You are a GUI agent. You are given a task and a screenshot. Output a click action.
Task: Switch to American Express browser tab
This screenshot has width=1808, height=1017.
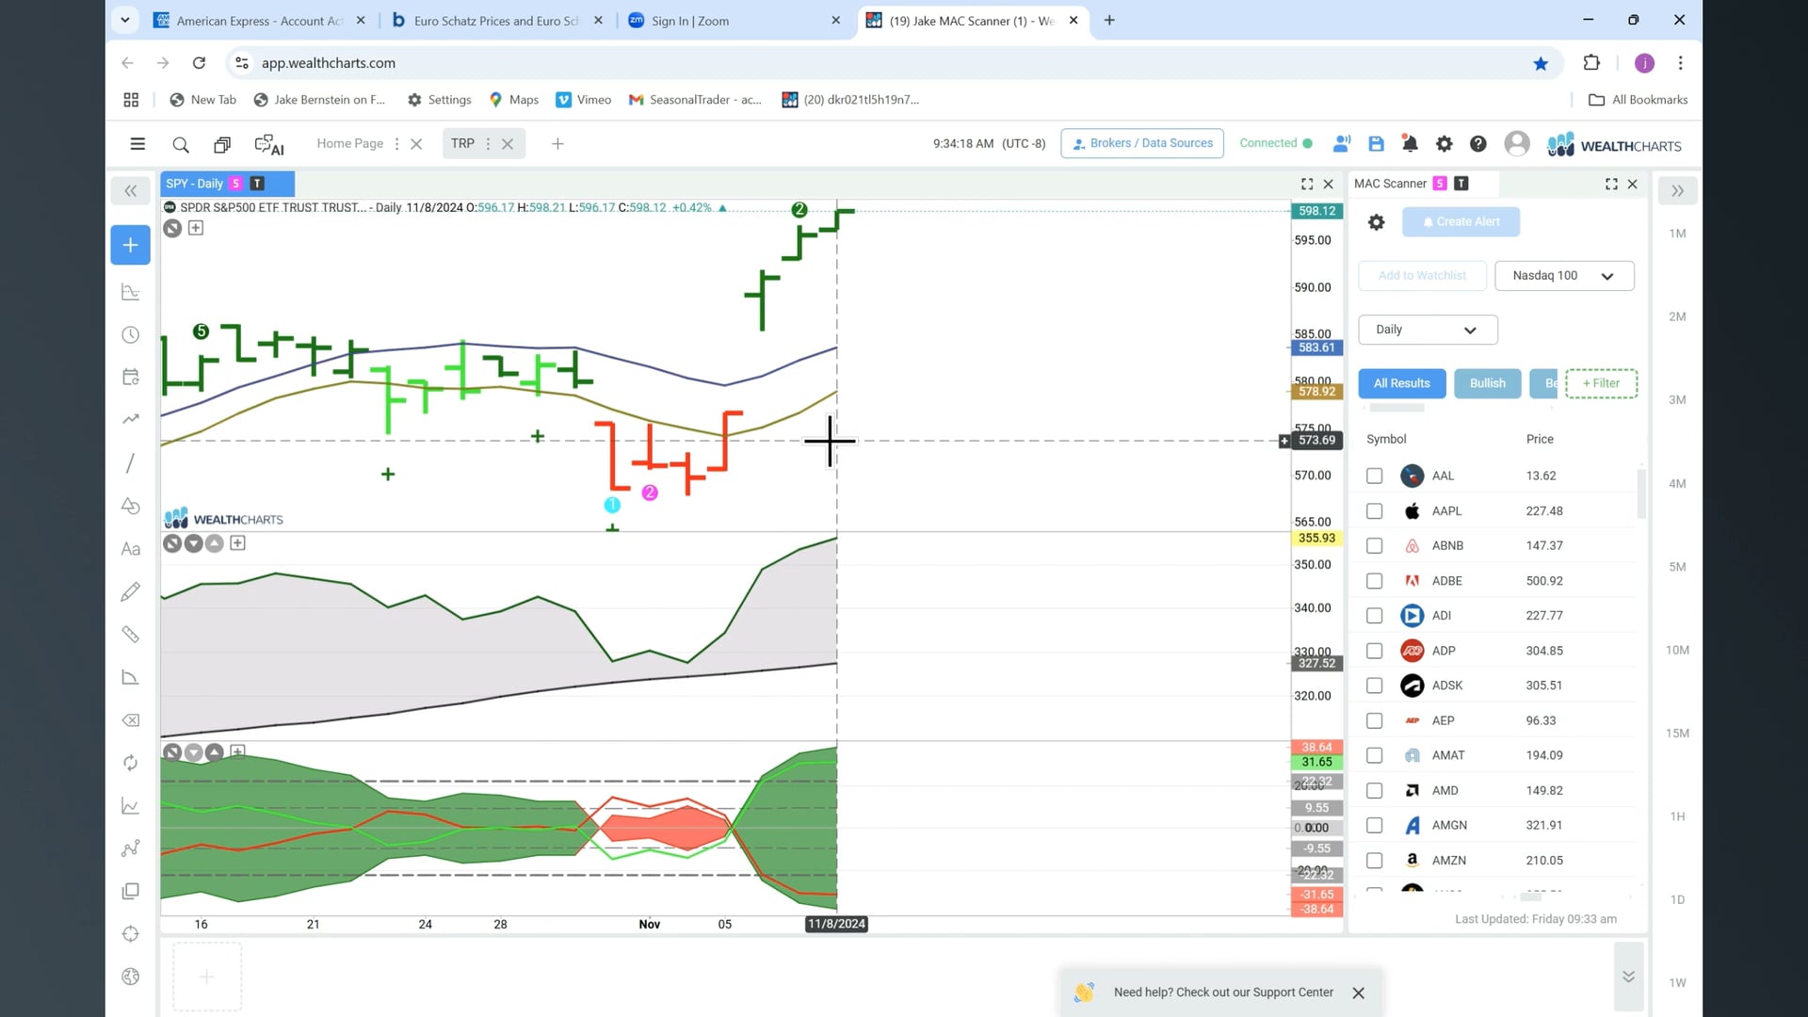click(x=259, y=21)
